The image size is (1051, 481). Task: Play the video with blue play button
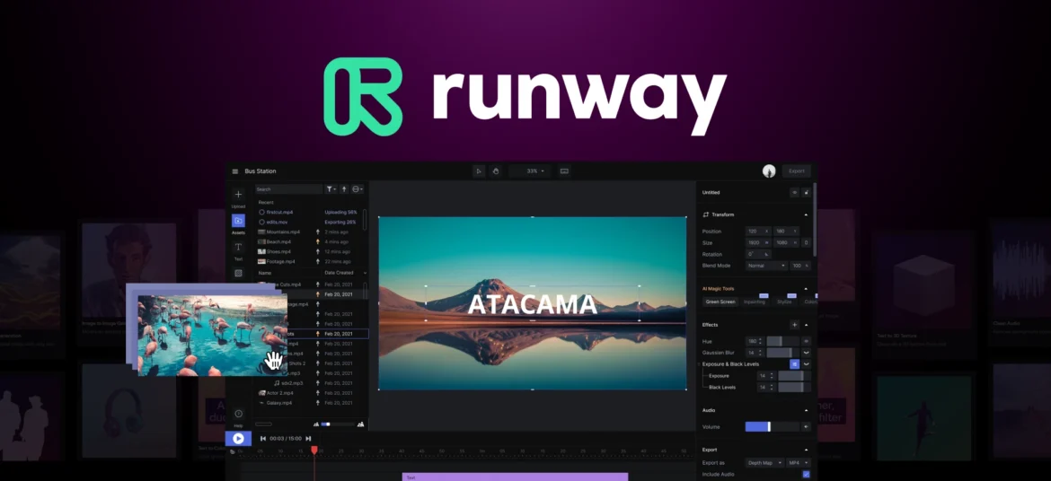click(x=238, y=439)
